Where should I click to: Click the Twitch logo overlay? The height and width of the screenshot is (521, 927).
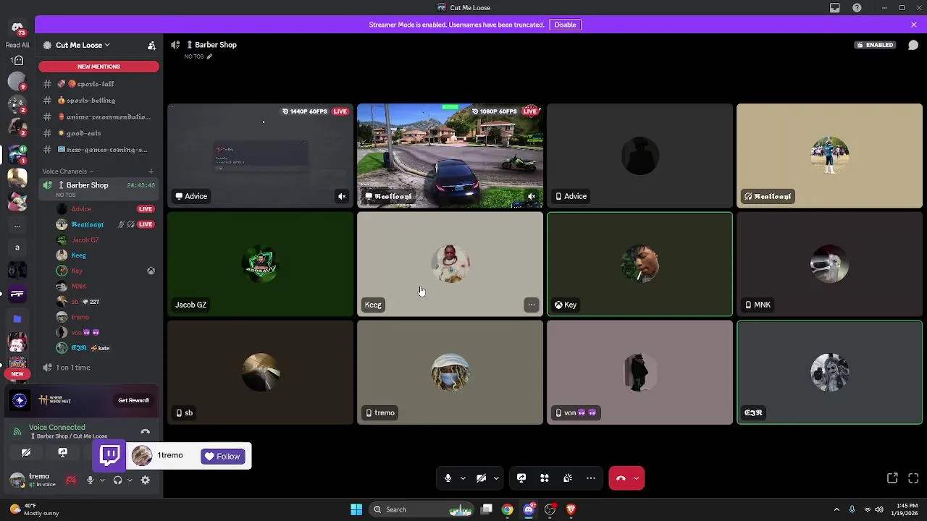(110, 455)
